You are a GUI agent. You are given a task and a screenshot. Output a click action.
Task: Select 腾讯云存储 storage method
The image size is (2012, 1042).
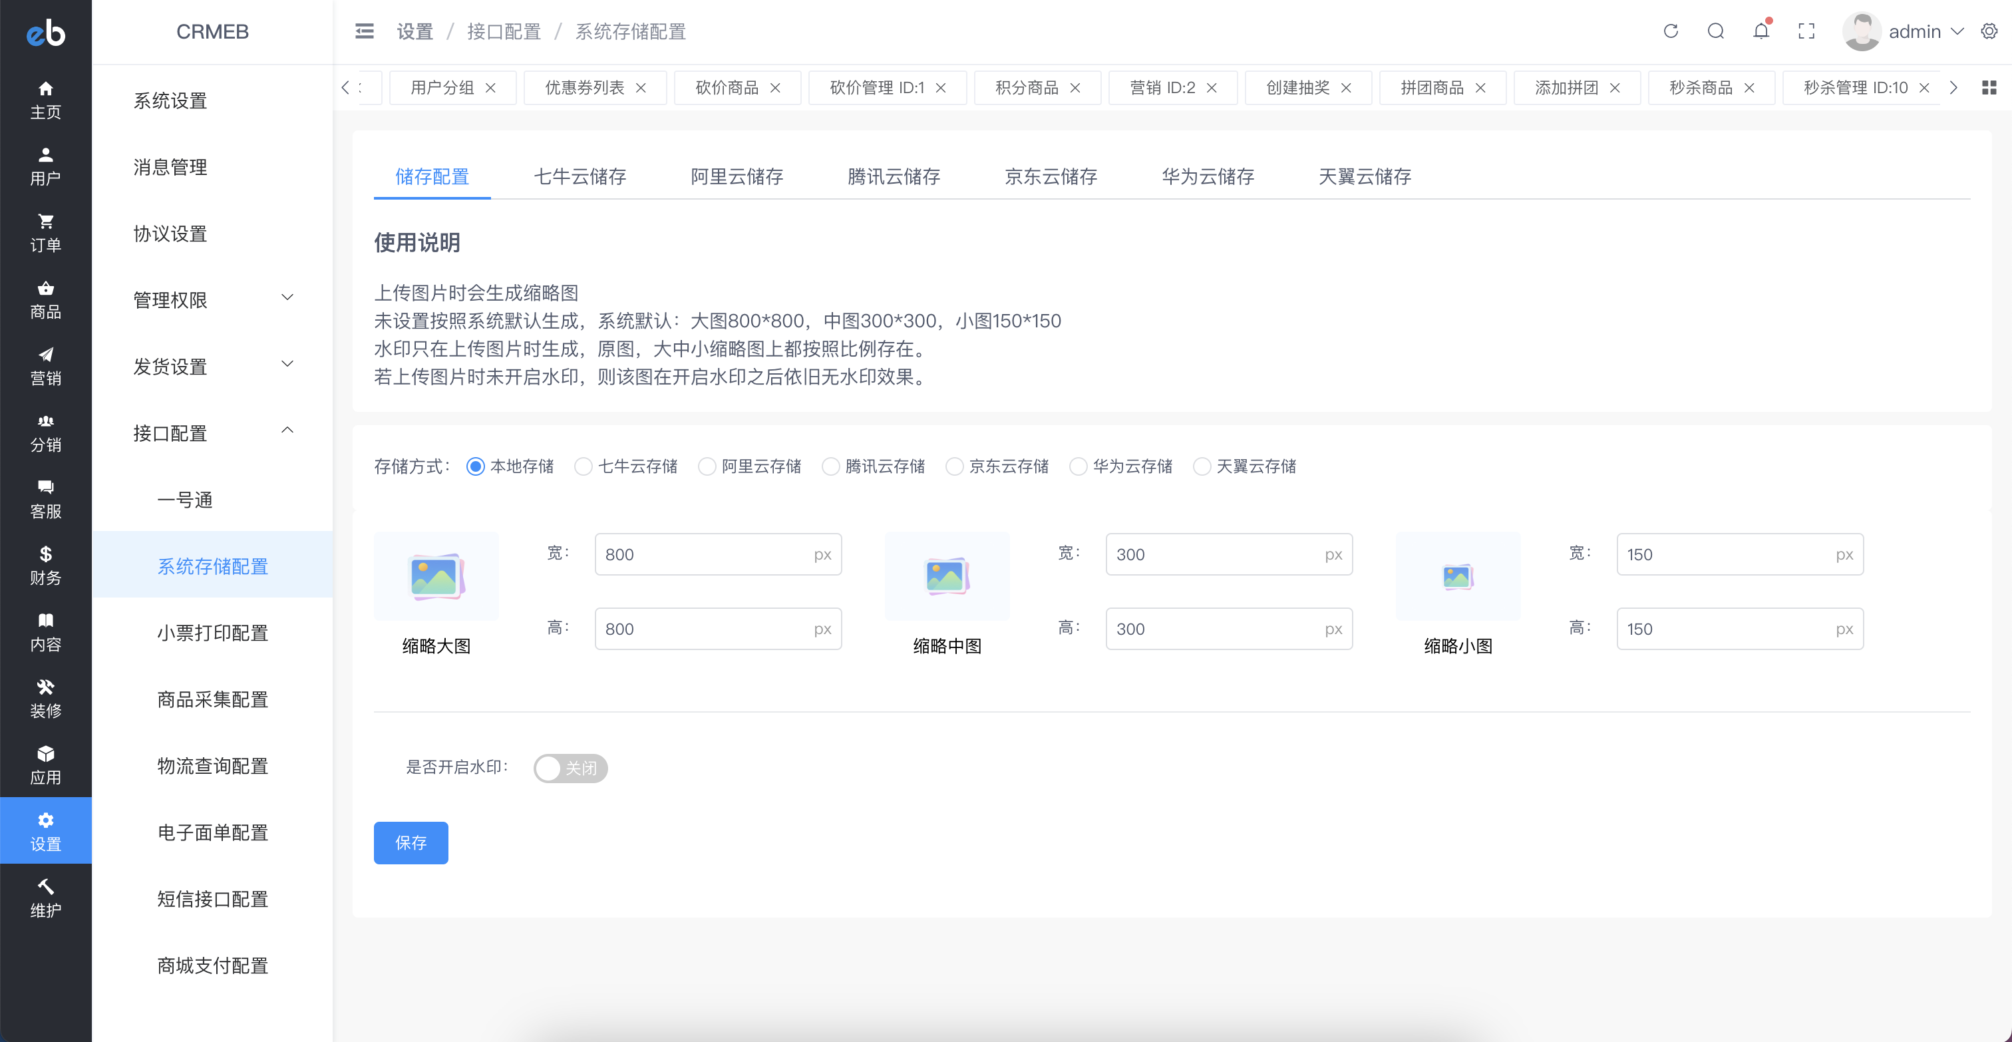click(x=830, y=466)
